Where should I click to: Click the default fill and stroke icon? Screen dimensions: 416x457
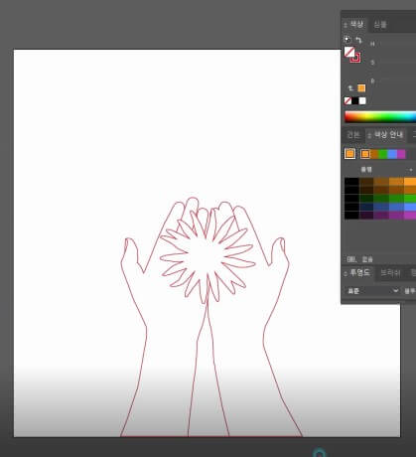[x=347, y=40]
